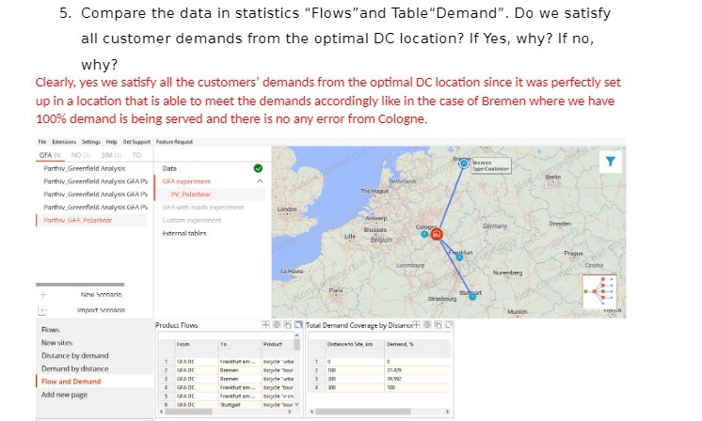Click the Bremen customer marker on map

464,164
